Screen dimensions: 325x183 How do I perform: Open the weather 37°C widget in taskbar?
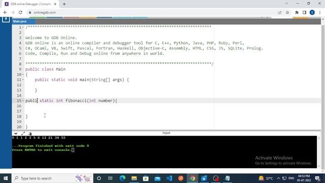(x=266, y=178)
